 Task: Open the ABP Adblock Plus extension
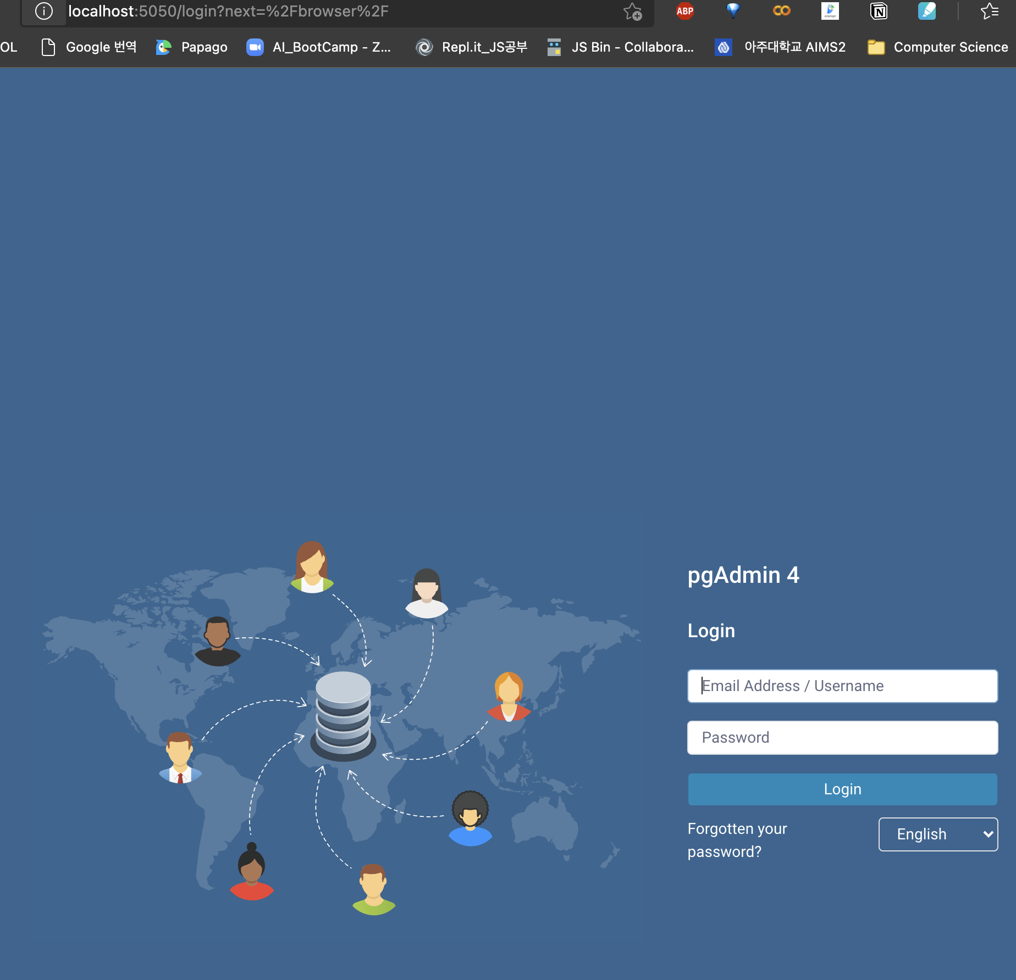tap(684, 11)
